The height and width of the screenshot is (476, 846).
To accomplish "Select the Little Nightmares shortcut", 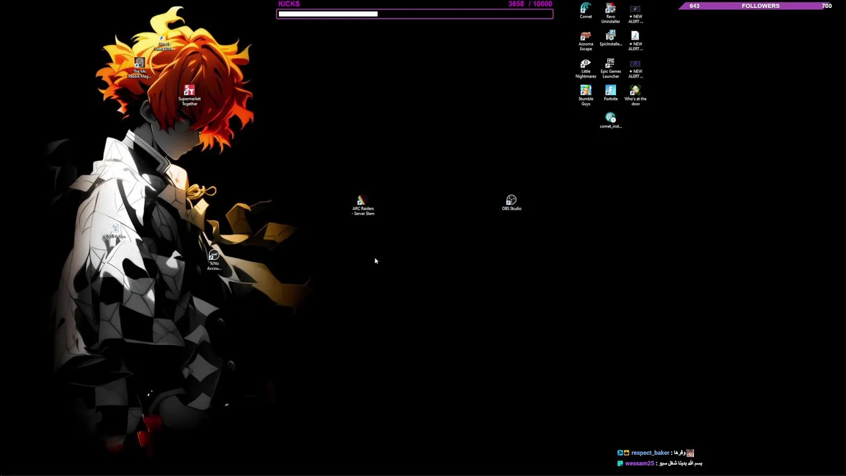I will (586, 68).
